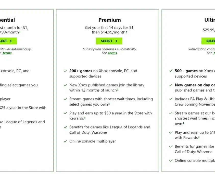Click the checkmark next to Premium's 12-month launch feature

[x=66, y=85]
